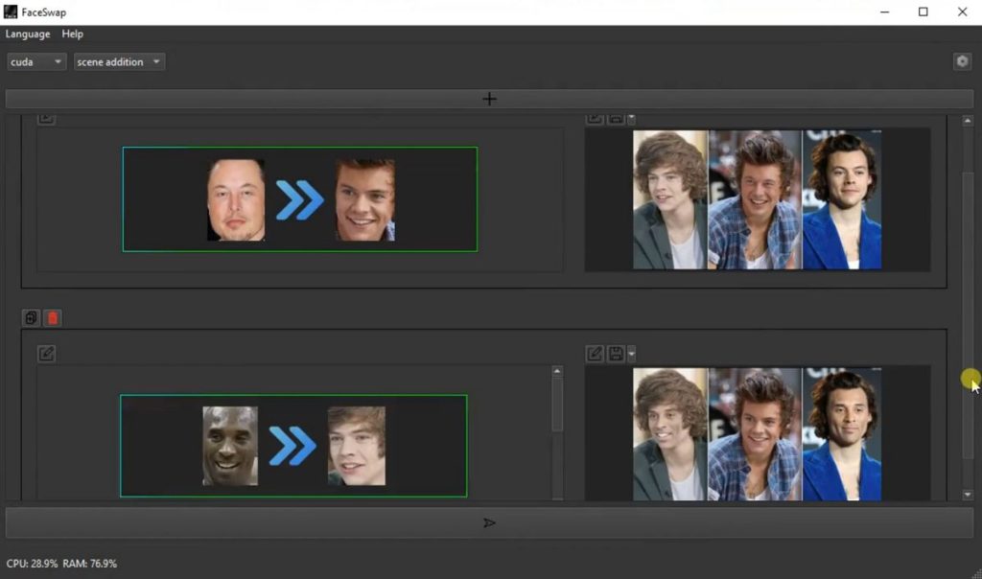Expand the save options arrow in lower panel
The height and width of the screenshot is (579, 982).
[x=632, y=354]
